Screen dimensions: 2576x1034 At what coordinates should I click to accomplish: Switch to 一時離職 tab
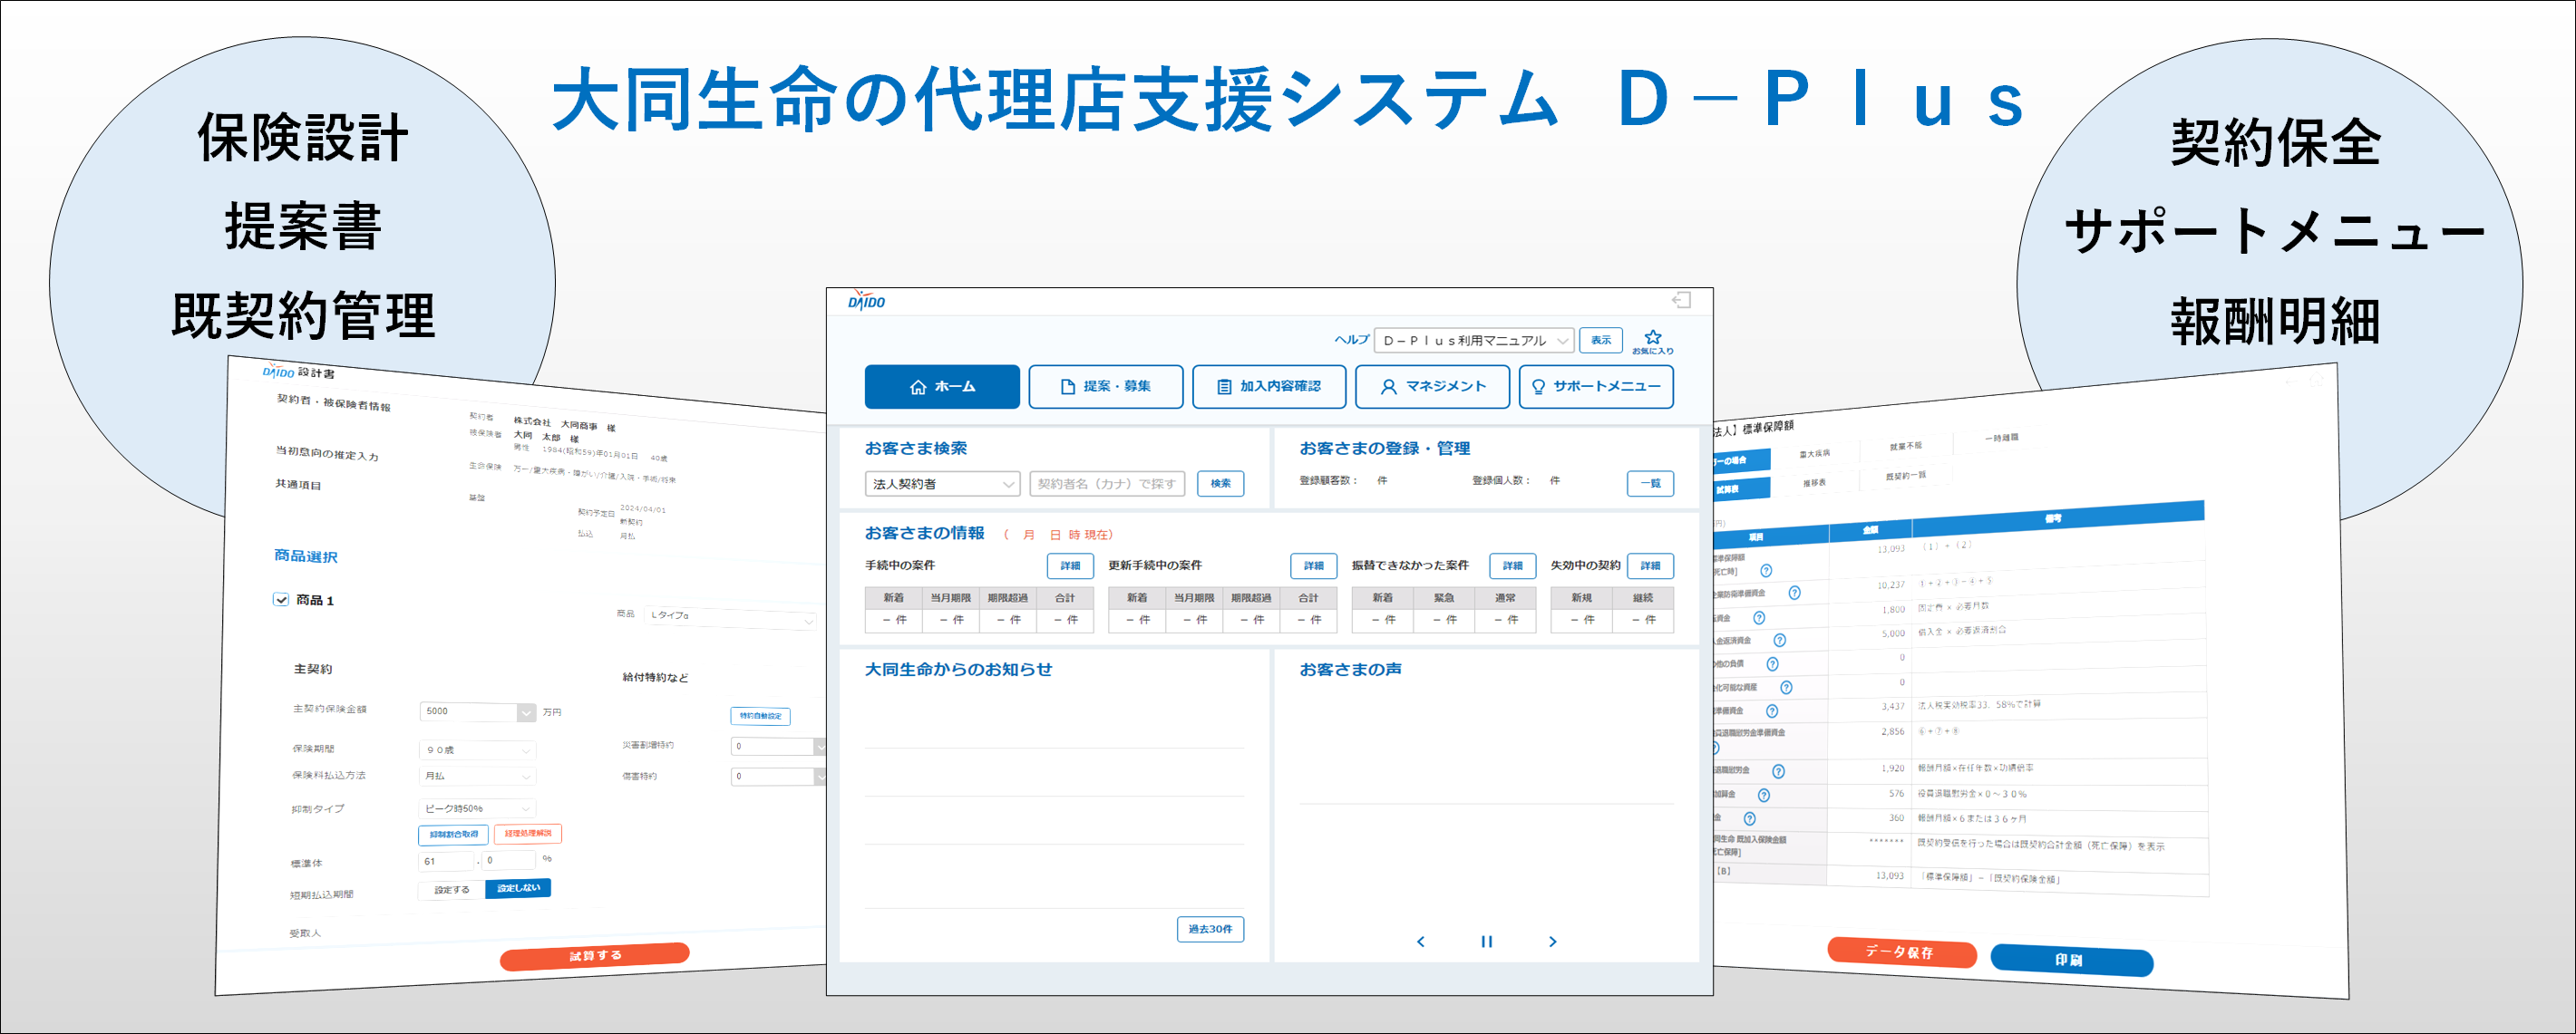pos(2001,439)
